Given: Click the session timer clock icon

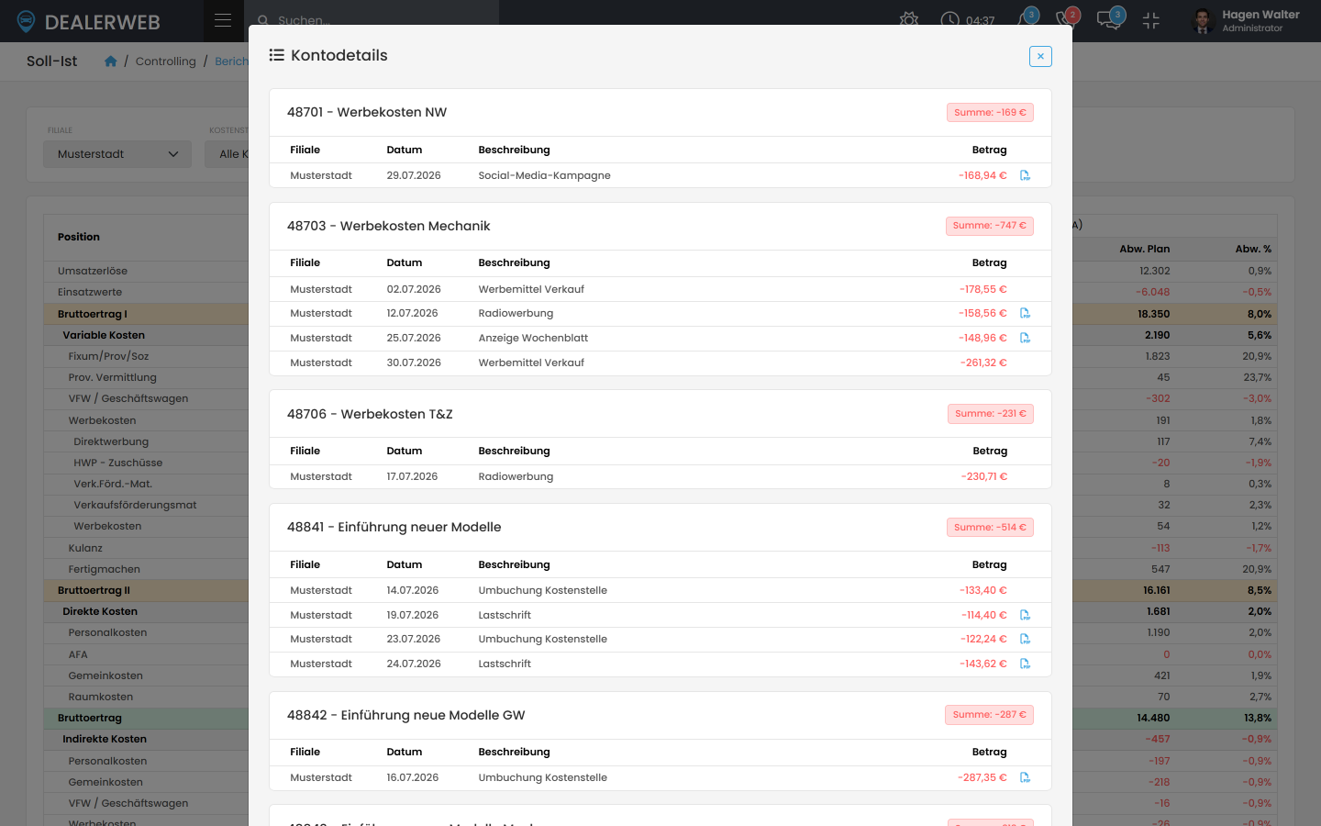Looking at the screenshot, I should pyautogui.click(x=949, y=20).
